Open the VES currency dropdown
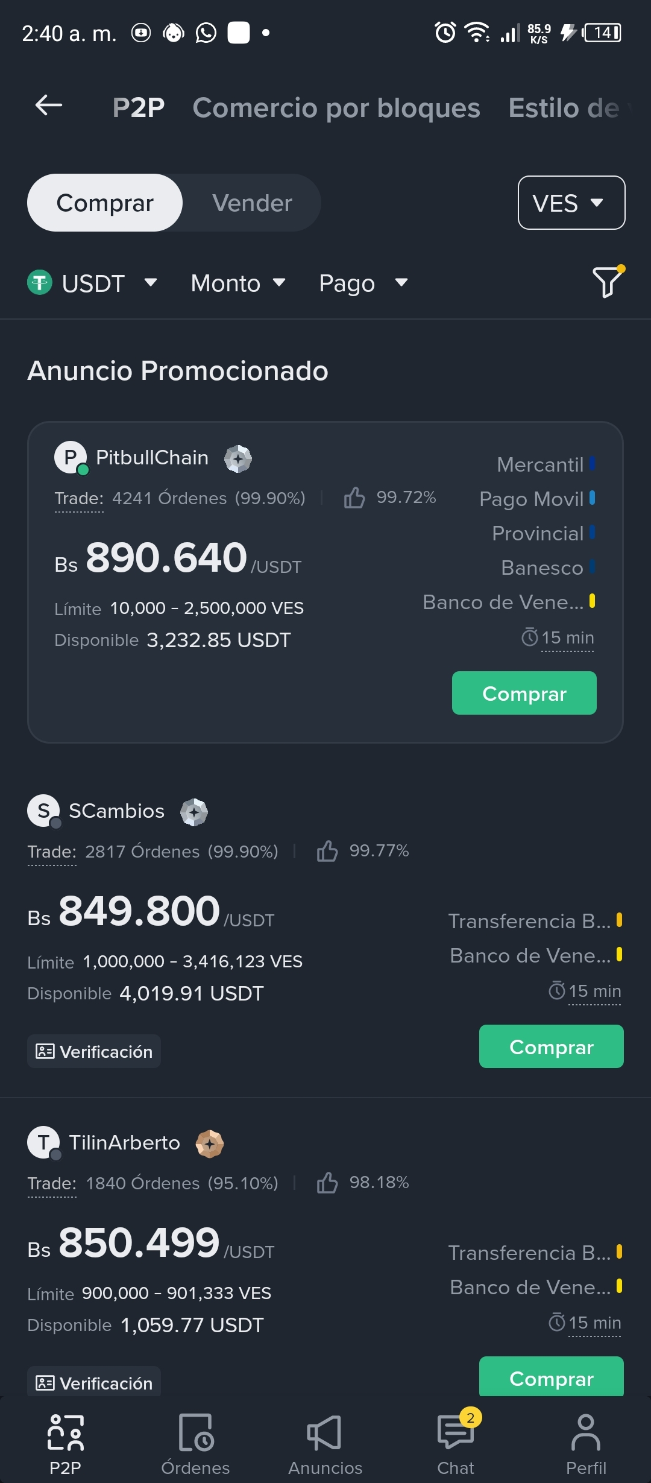The height and width of the screenshot is (1483, 651). 571,203
